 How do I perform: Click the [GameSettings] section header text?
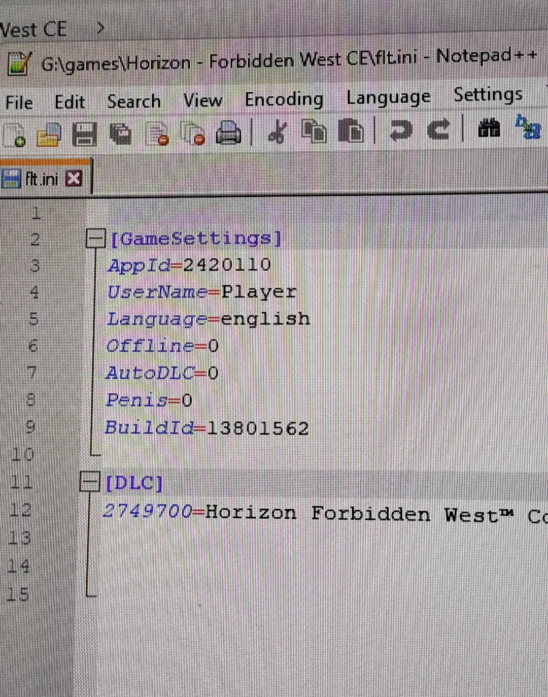coord(196,239)
